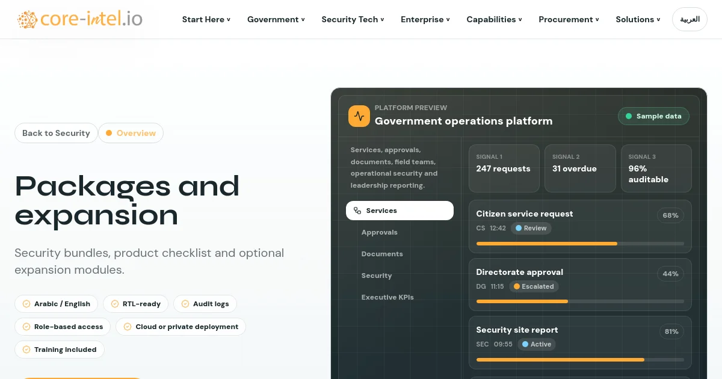
Task: Click the Active status chip
Action: point(537,344)
